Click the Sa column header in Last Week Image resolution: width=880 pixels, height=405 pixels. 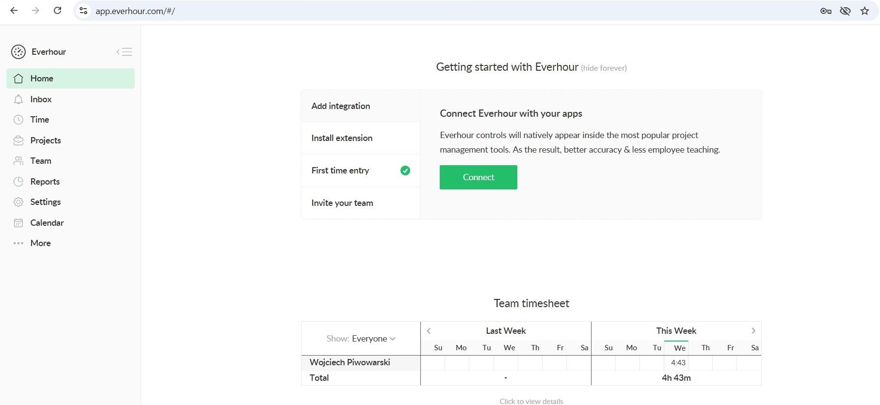(x=584, y=348)
